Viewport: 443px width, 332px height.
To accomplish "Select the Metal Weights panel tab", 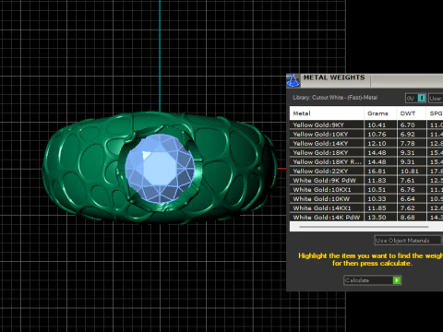I will point(334,77).
